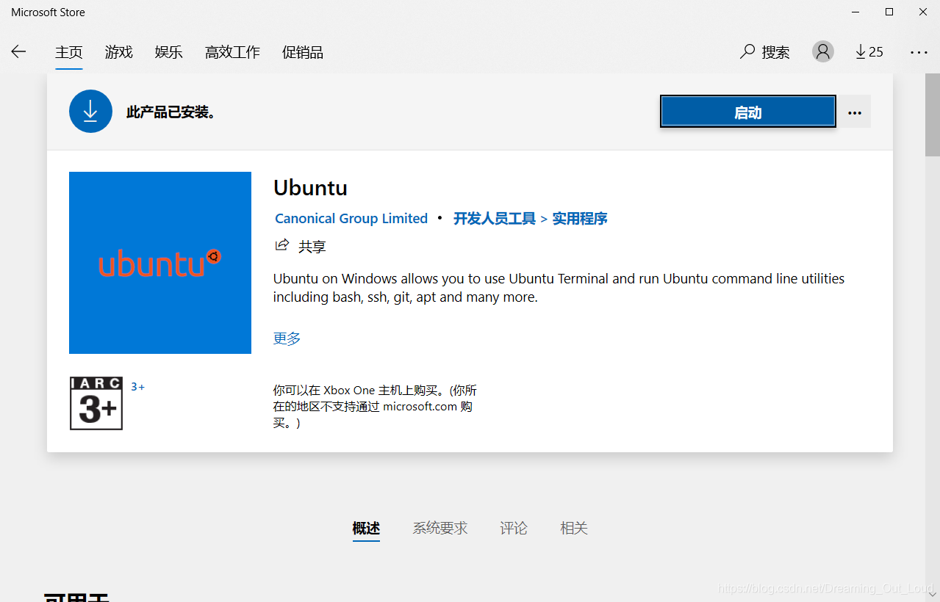Select the 相关 section tab
Screen dimensions: 940x602
coord(574,528)
